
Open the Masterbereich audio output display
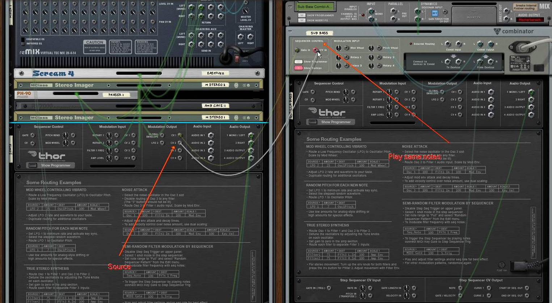pyautogui.click(x=529, y=20)
